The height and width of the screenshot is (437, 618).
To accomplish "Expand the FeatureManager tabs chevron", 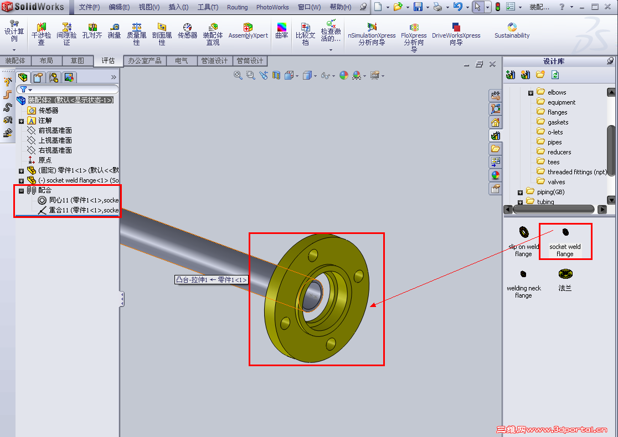I will click(114, 77).
